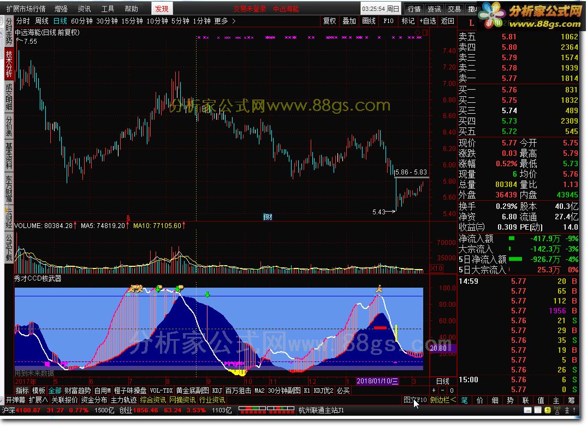This screenshot has width=587, height=426.
Task: Open the 工具 menu
Action: pyautogui.click(x=108, y=9)
